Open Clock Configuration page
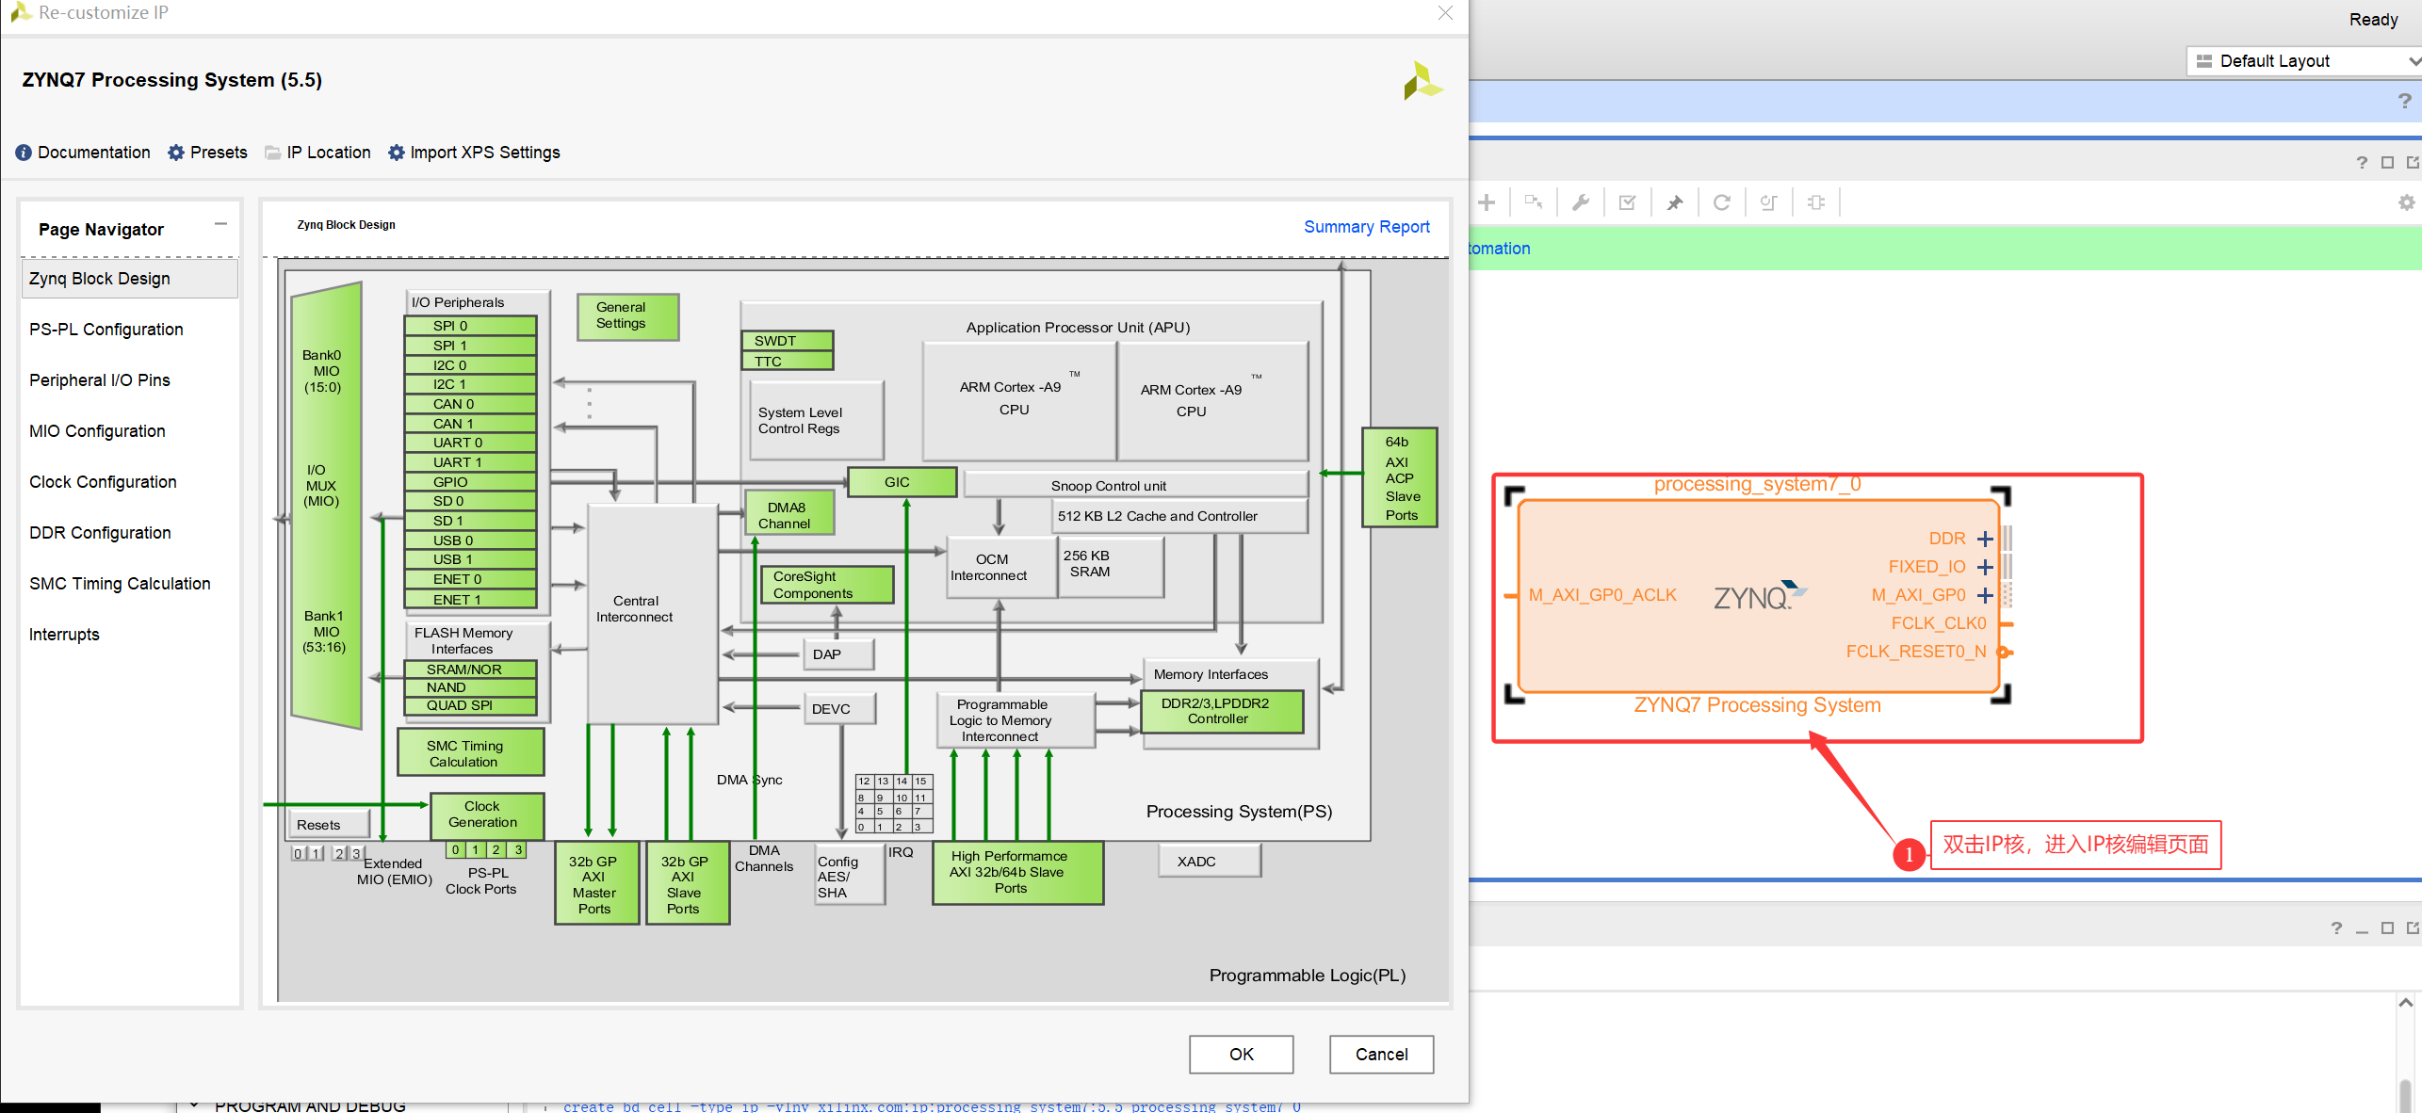The width and height of the screenshot is (2422, 1113). [x=103, y=482]
